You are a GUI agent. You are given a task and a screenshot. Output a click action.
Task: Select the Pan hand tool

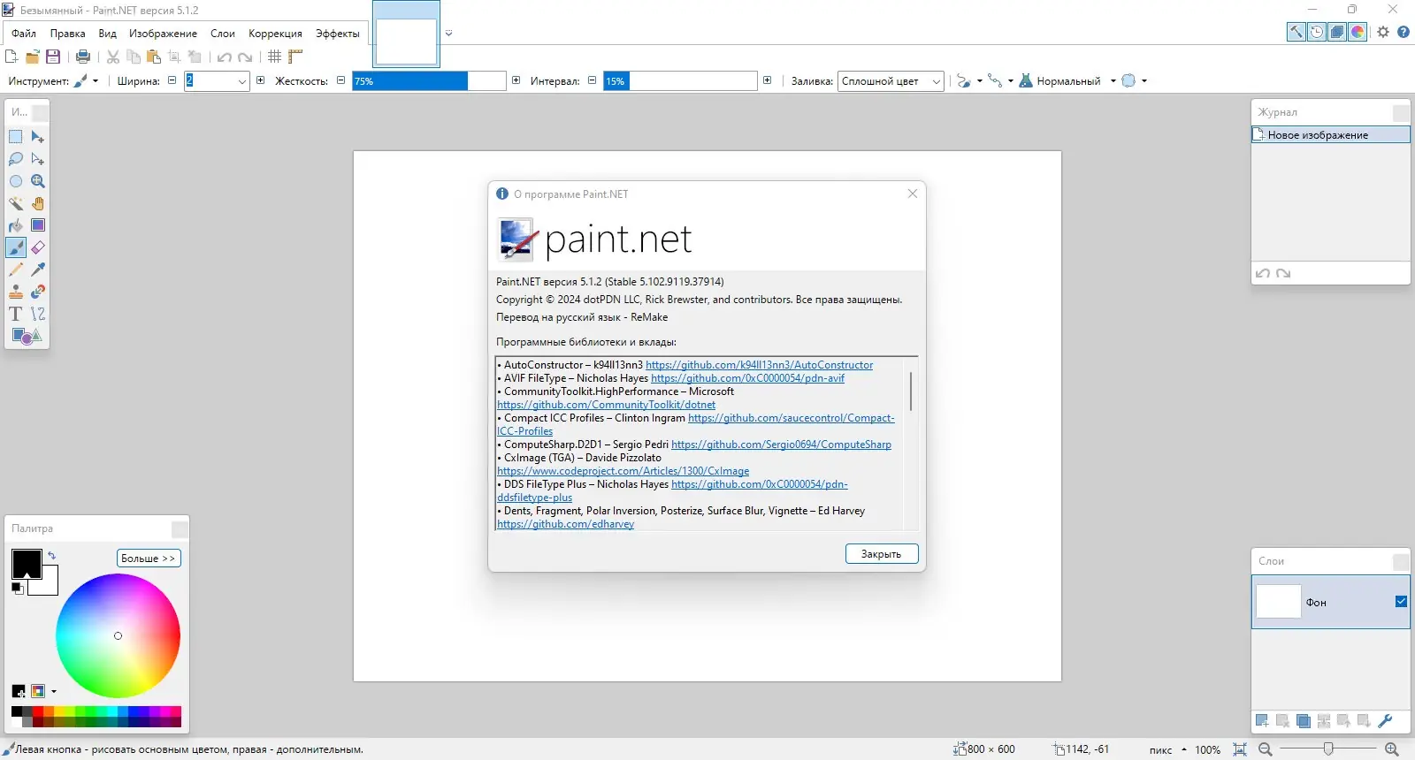click(x=38, y=203)
